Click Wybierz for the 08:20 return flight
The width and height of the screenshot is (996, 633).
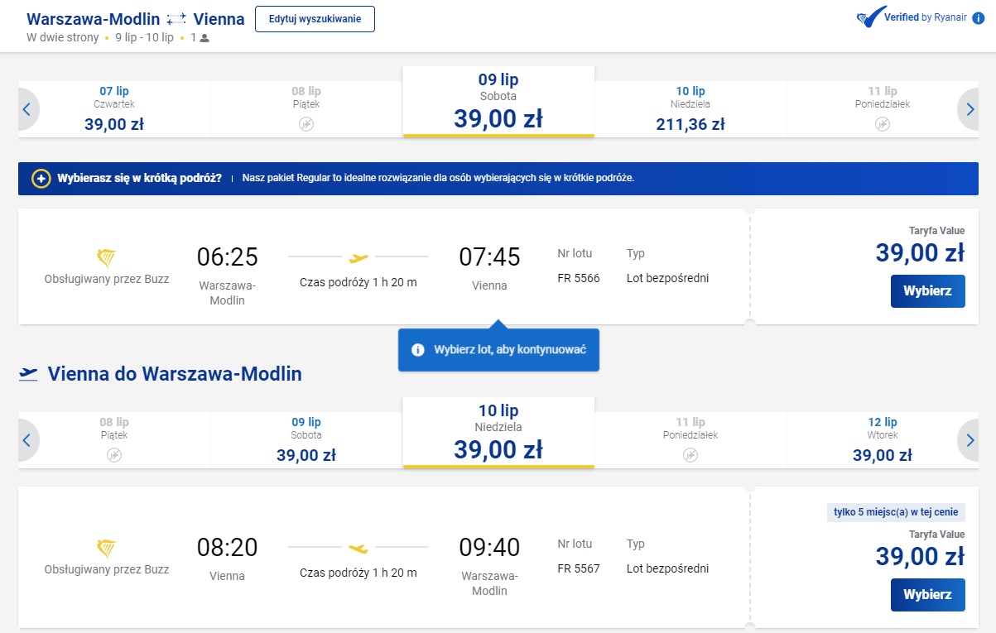[927, 595]
